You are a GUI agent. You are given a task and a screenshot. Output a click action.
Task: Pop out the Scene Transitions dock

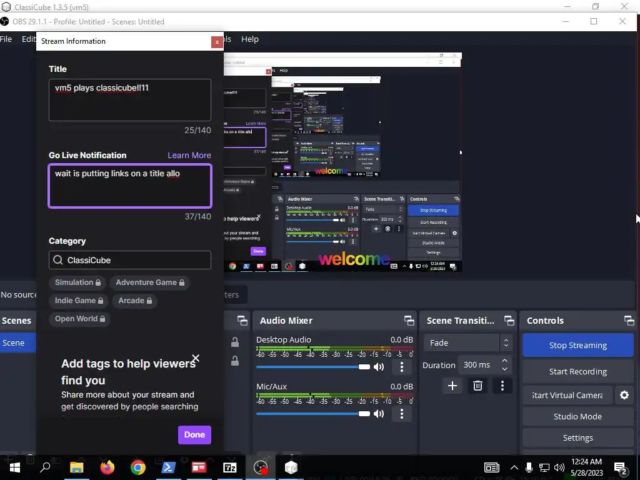click(509, 321)
